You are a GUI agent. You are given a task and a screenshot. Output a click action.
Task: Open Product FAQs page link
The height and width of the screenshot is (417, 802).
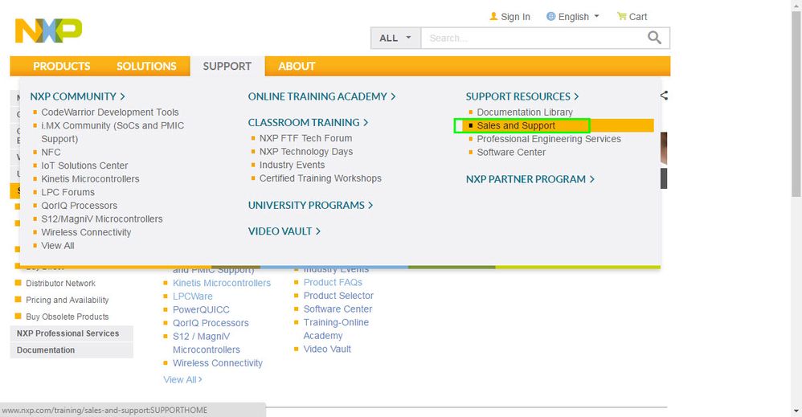333,283
